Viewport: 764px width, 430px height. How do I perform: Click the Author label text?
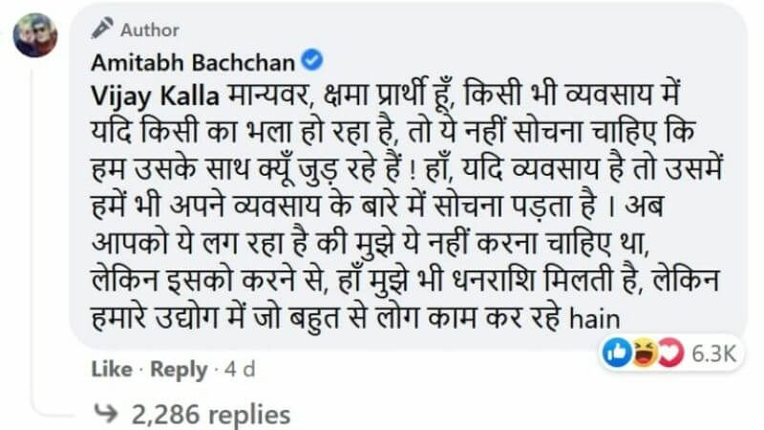click(x=151, y=31)
